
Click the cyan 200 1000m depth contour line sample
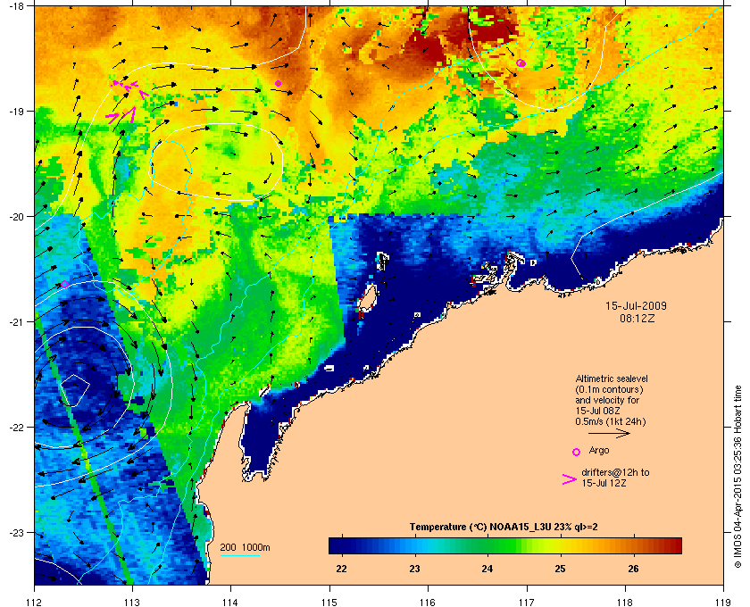point(239,556)
